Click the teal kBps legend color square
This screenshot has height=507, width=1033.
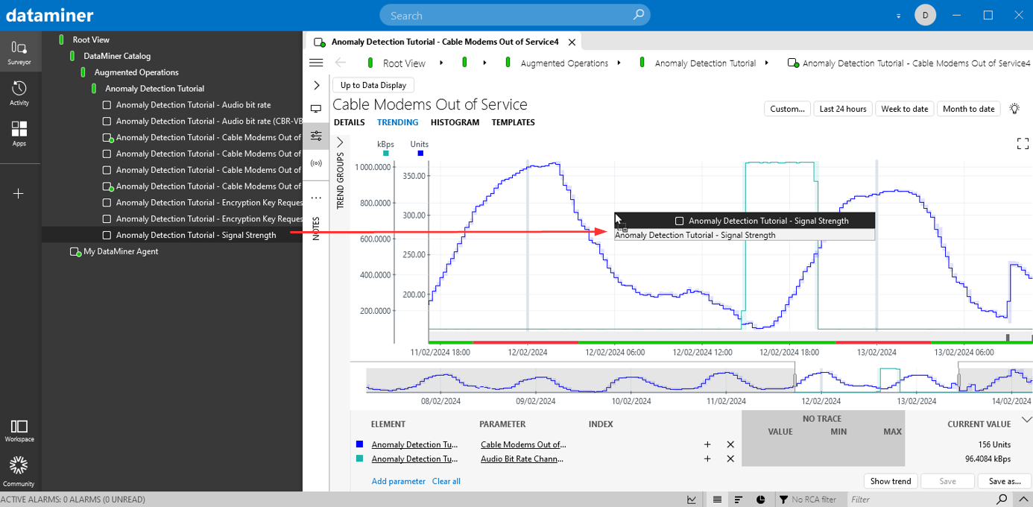[385, 154]
